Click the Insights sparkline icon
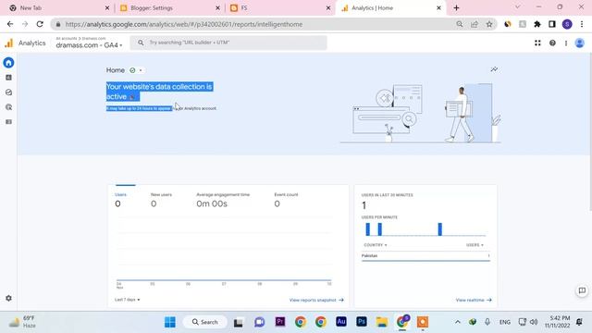Screen dimensions: 592x333 point(494,69)
